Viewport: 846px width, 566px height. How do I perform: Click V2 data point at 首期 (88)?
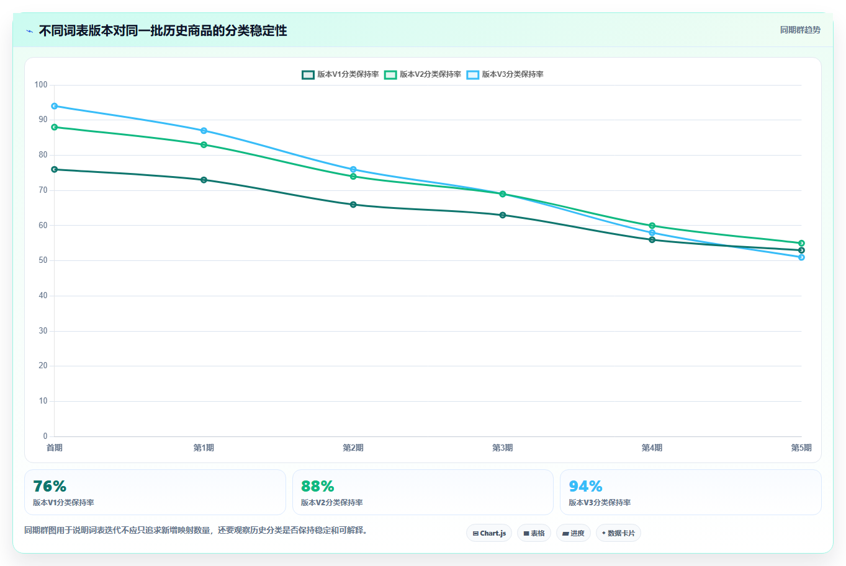(x=55, y=127)
